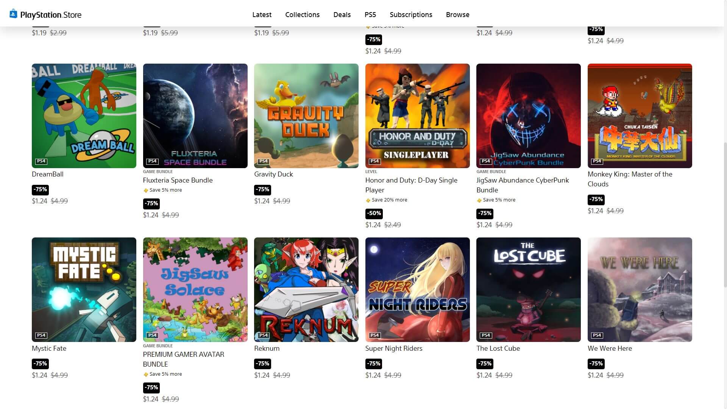
Task: Open the Mystic Fate title link
Action: [49, 348]
